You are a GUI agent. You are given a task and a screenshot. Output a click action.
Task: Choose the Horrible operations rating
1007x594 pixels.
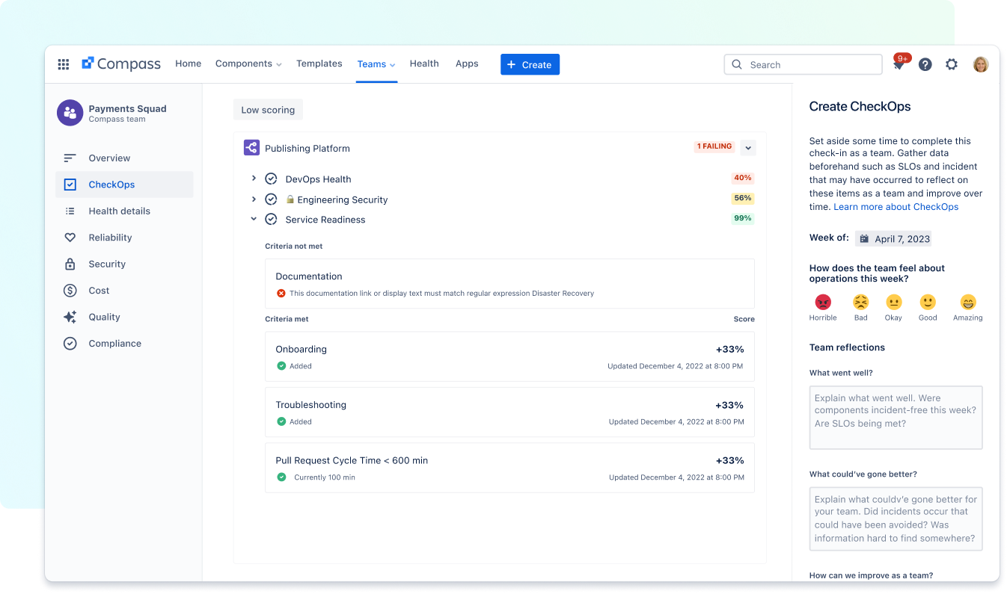point(823,301)
